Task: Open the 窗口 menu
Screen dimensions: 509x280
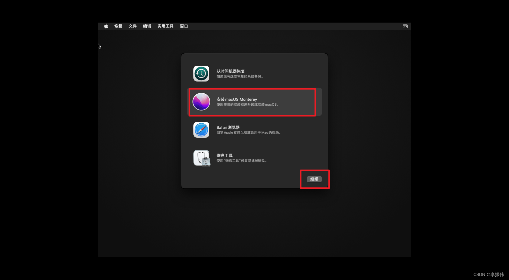Action: pos(184,26)
